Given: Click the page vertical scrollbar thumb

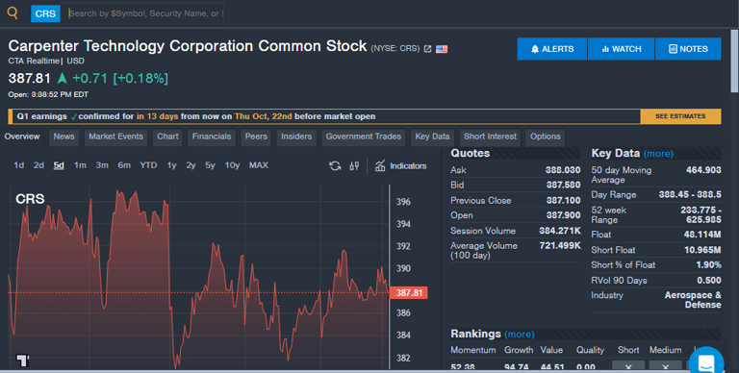Looking at the screenshot, I should click(734, 62).
